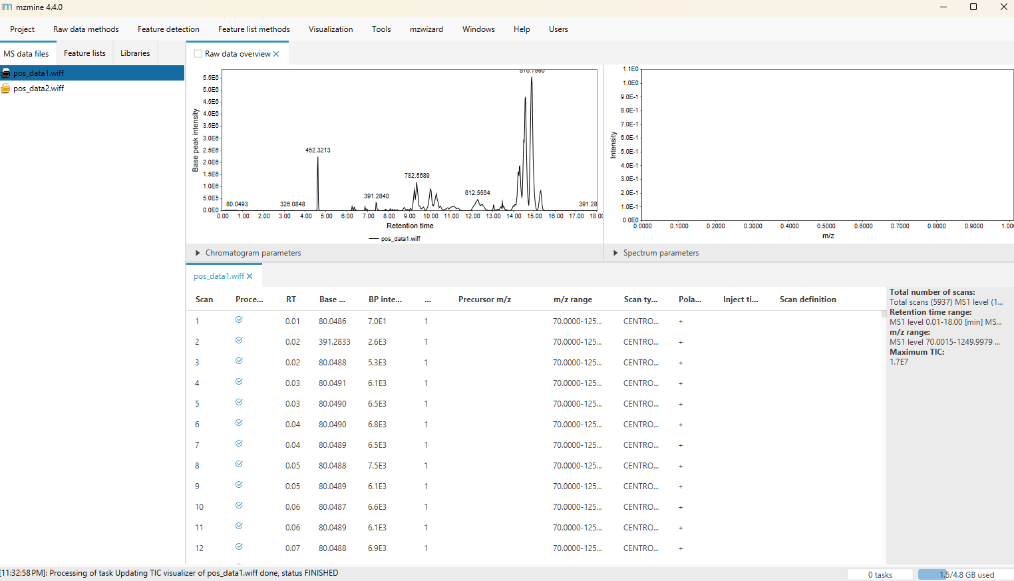Open the Help menu
Viewport: 1014px width, 581px height.
click(x=522, y=29)
